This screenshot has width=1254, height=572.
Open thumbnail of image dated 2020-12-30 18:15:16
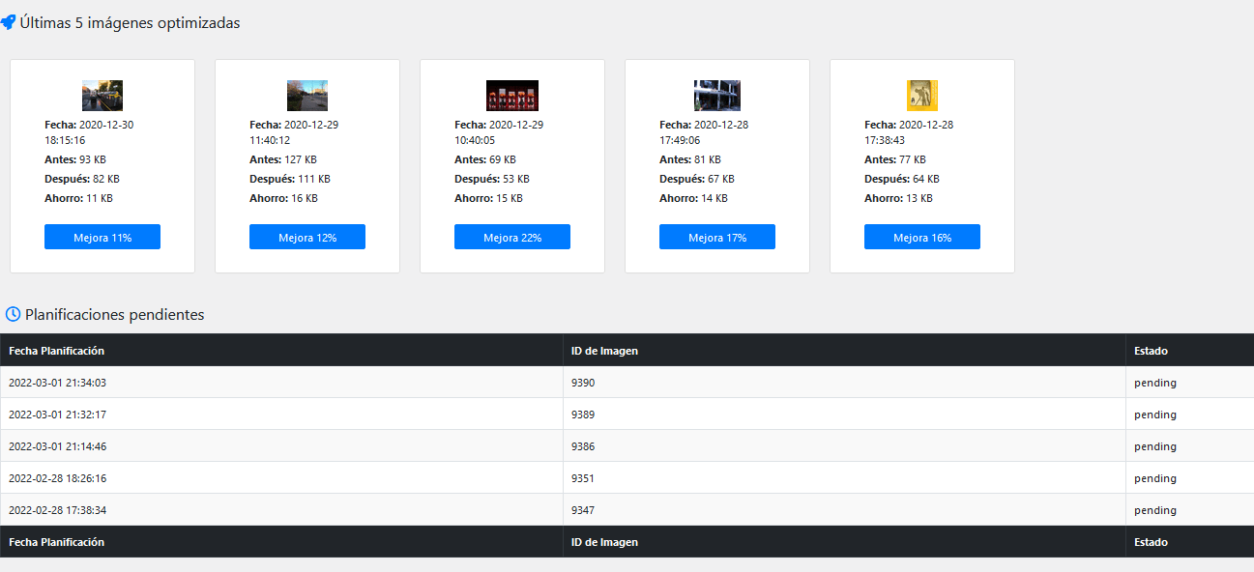coord(102,96)
